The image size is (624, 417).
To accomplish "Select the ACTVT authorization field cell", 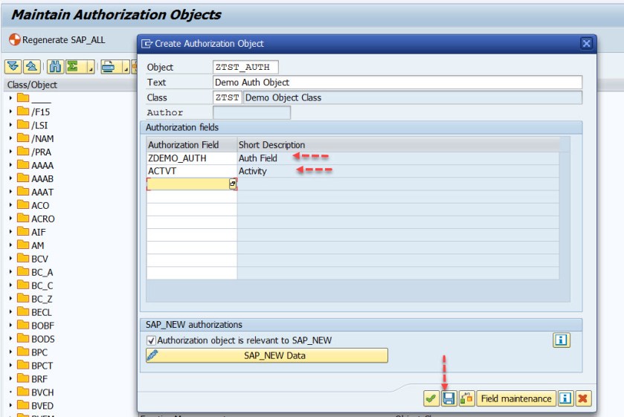I will (x=192, y=171).
